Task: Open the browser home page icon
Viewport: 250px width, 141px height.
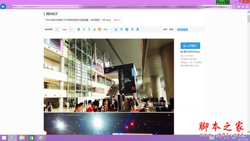Action: tap(239, 7)
